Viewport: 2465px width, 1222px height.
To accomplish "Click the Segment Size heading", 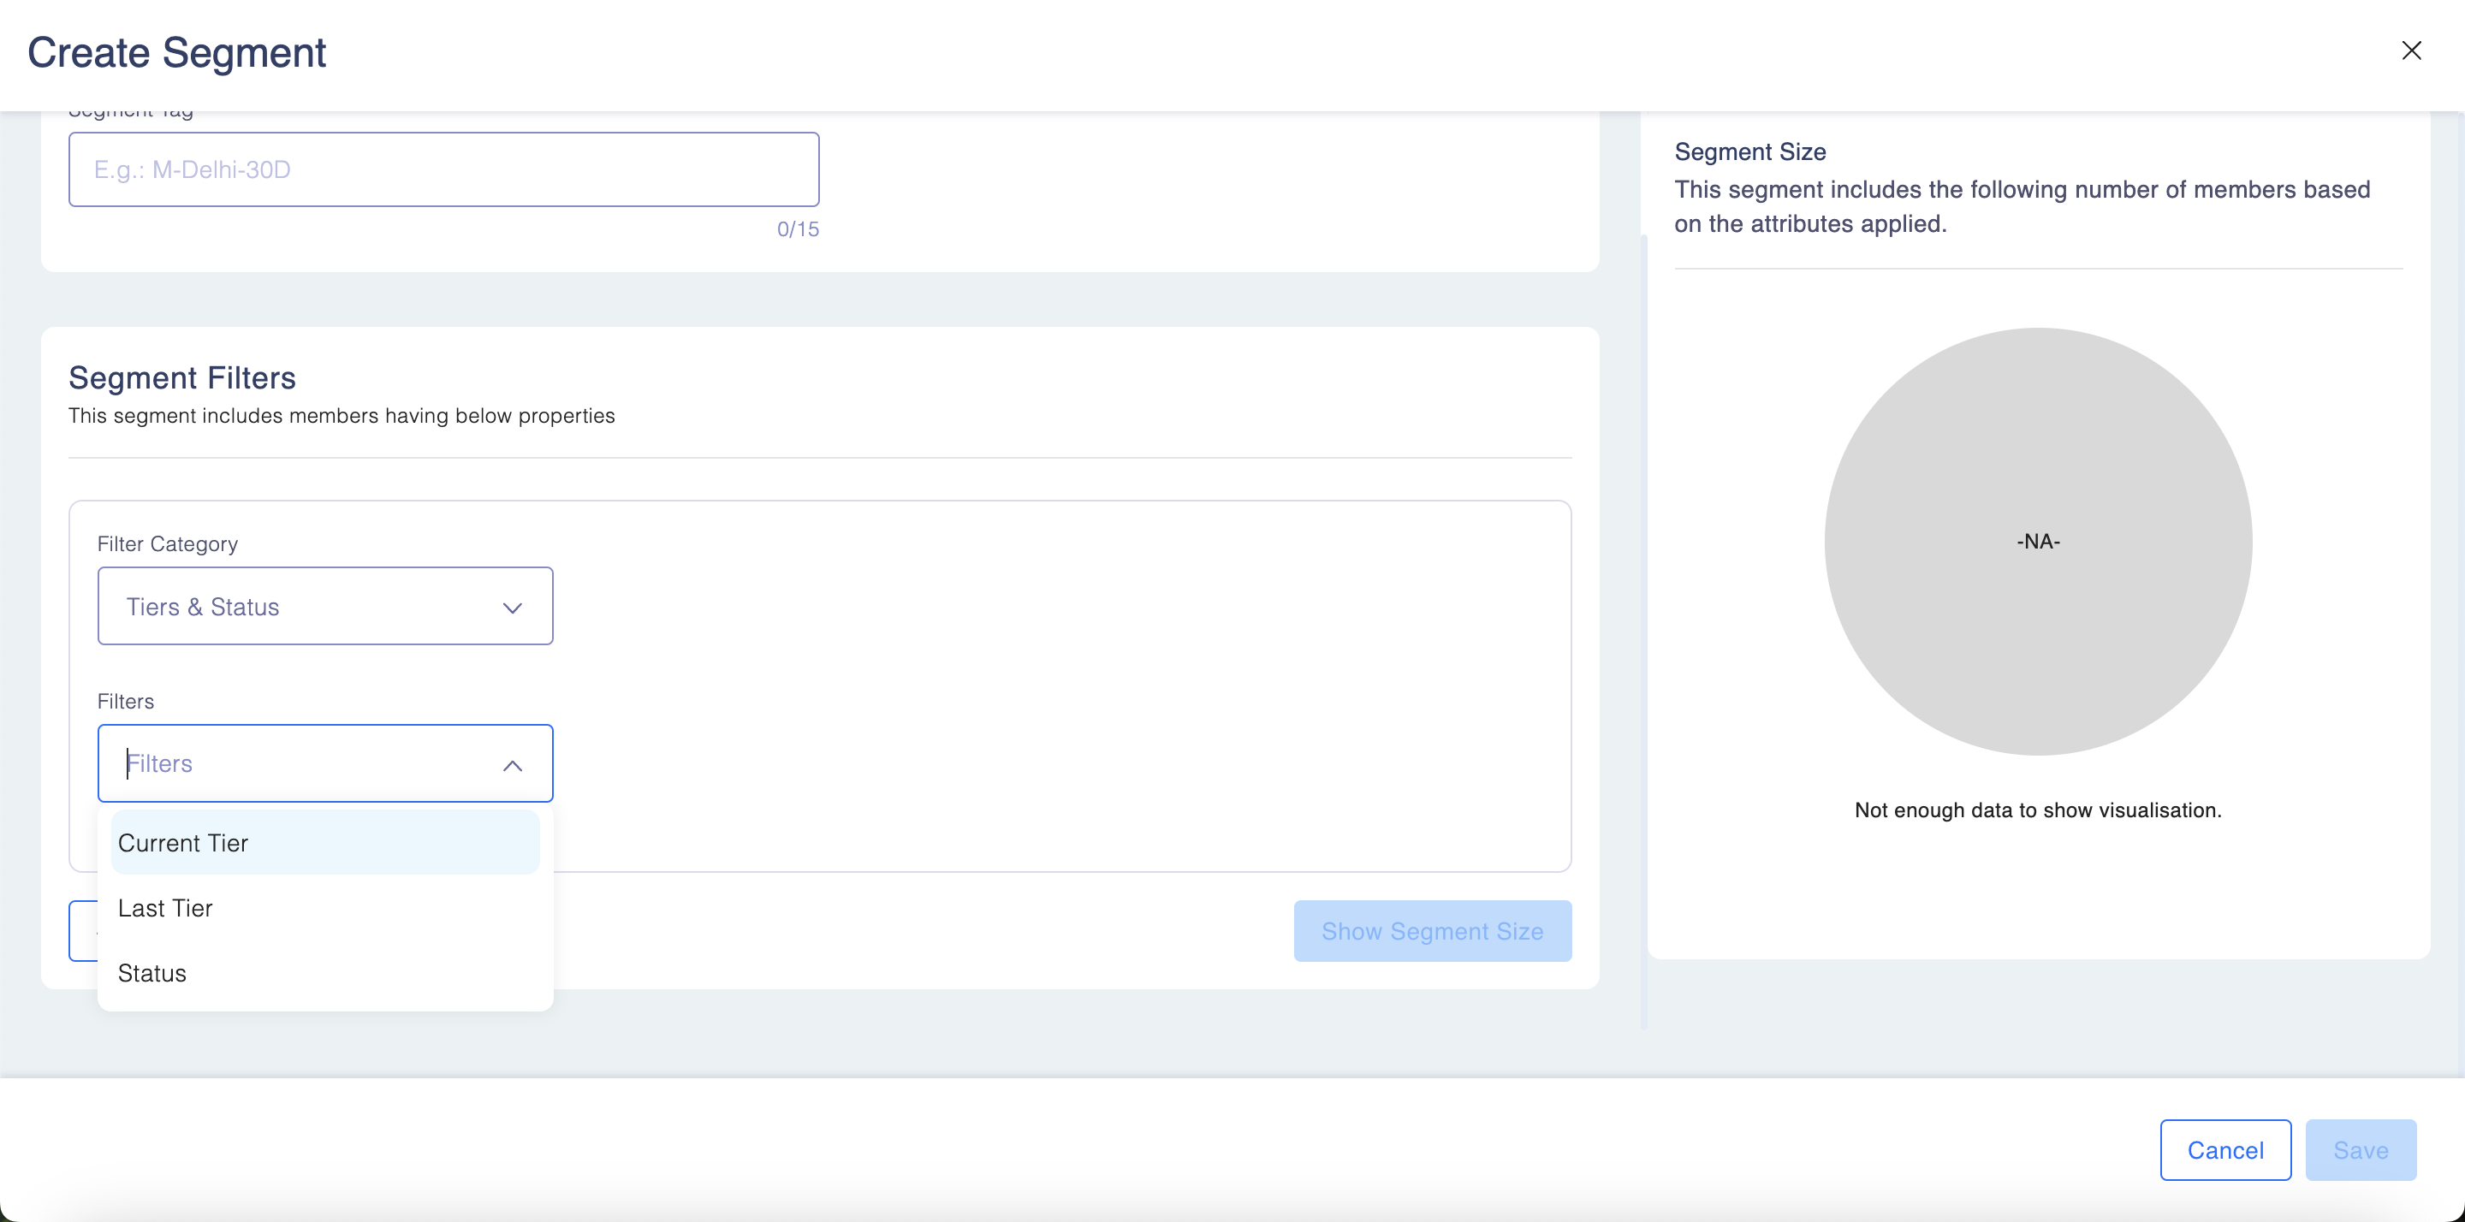I will (x=1749, y=152).
